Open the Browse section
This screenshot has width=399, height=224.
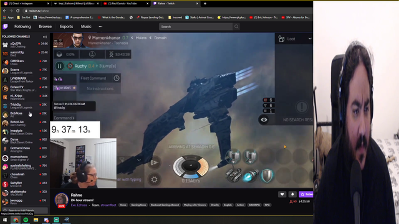pos(45,26)
